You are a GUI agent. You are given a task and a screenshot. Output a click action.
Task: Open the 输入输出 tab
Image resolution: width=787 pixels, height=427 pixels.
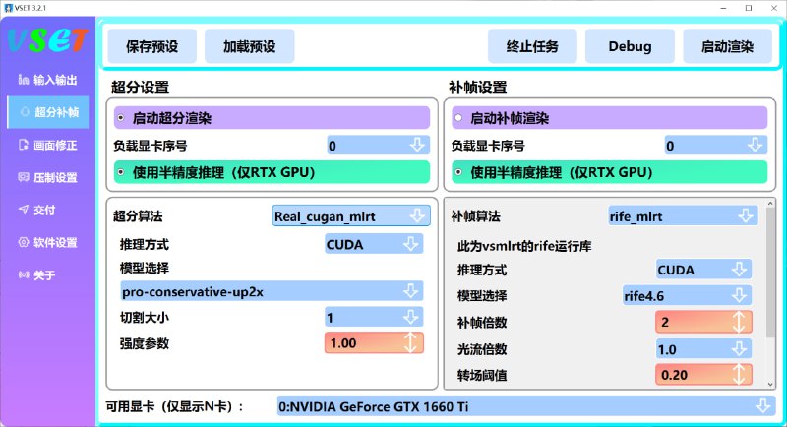pos(48,80)
